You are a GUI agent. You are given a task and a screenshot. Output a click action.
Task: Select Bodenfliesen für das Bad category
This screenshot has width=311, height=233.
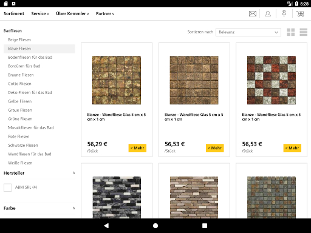click(30, 58)
